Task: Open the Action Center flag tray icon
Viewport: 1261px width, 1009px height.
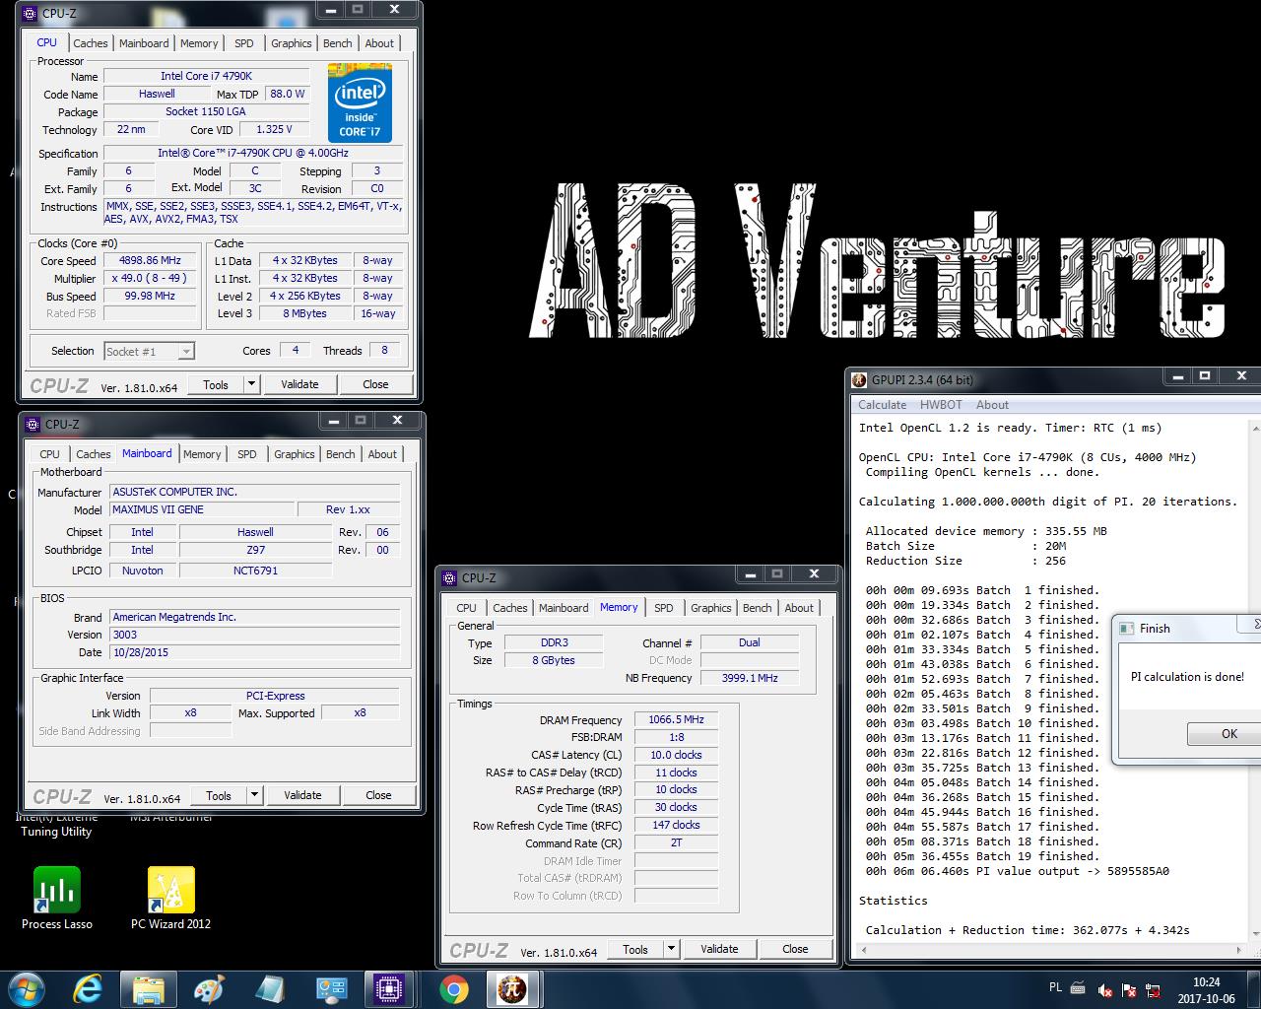Action: pyautogui.click(x=1129, y=990)
